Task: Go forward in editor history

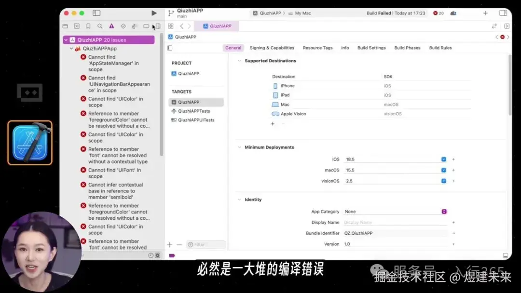Action: tap(190, 26)
